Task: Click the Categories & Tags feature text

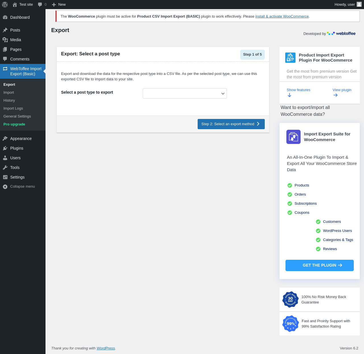Action: tap(338, 240)
